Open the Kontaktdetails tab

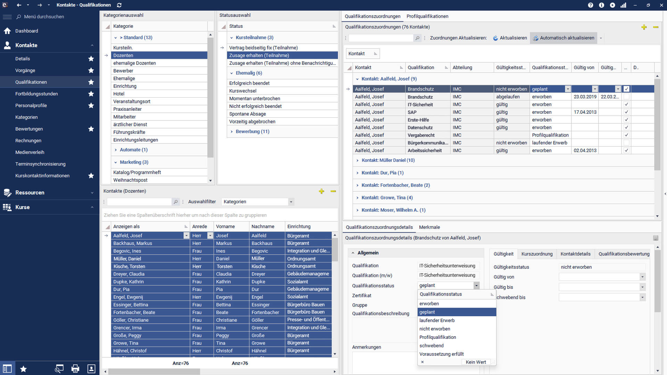coord(575,254)
